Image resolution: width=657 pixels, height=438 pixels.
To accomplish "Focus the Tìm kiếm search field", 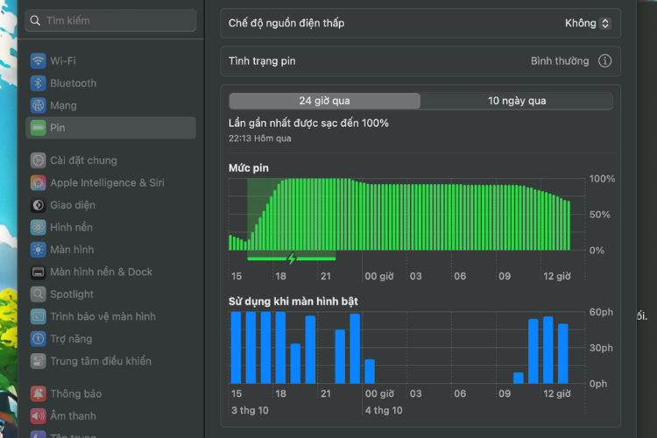I will 110,20.
